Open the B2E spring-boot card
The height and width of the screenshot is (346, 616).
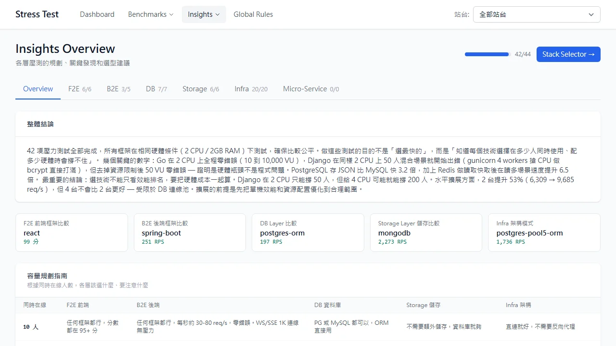coord(190,233)
